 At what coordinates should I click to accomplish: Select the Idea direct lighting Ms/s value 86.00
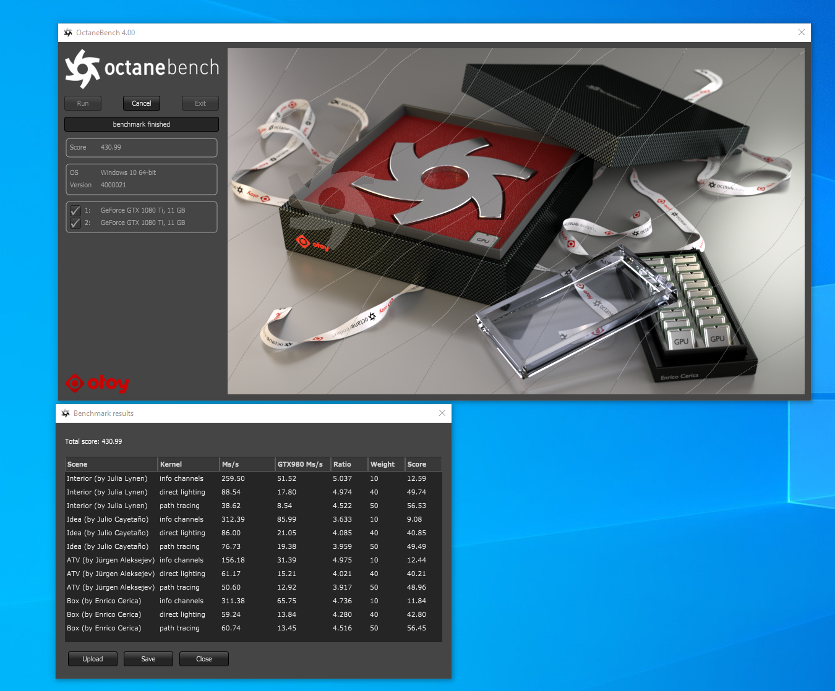click(231, 533)
